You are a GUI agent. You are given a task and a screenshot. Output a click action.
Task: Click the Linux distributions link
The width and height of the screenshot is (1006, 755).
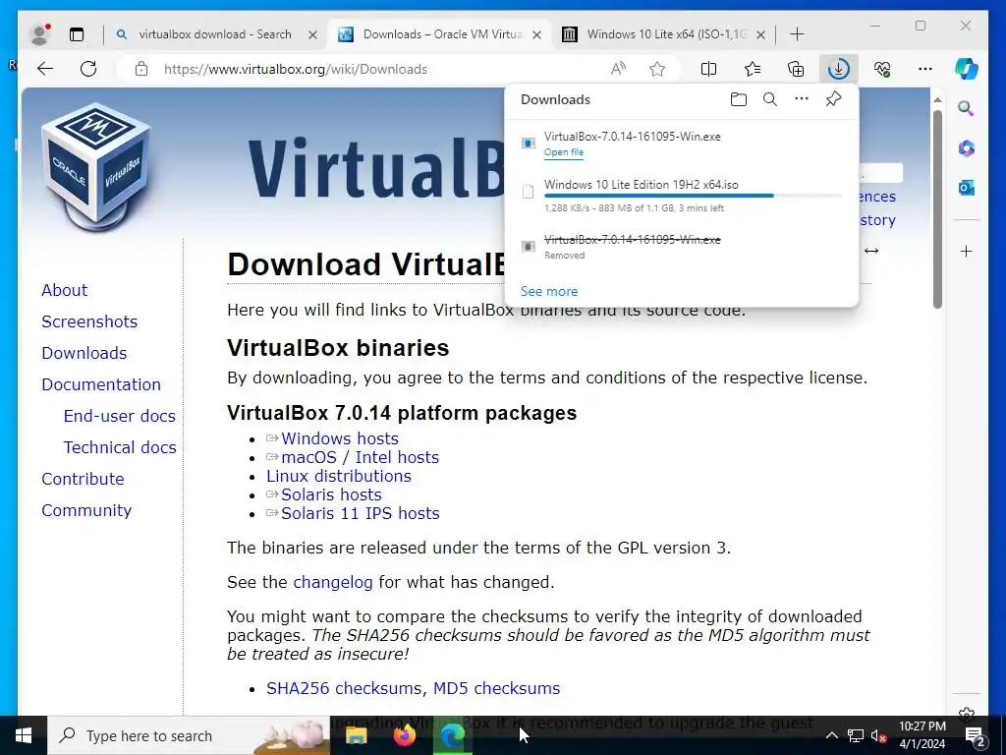coord(339,476)
